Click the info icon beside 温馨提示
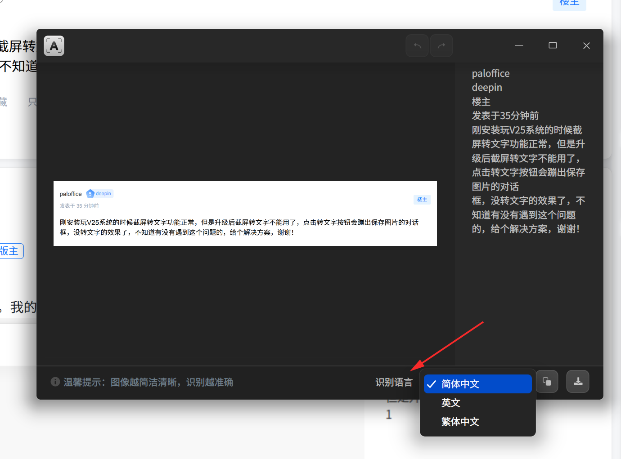 (55, 382)
